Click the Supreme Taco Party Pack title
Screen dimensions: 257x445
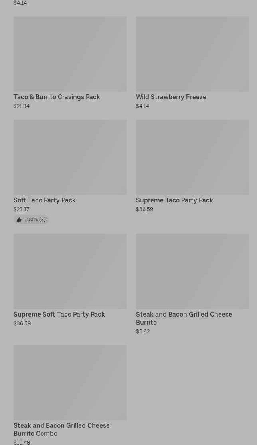[x=174, y=200]
